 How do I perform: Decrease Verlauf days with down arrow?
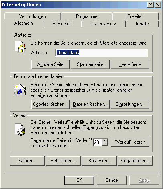(x=104, y=144)
